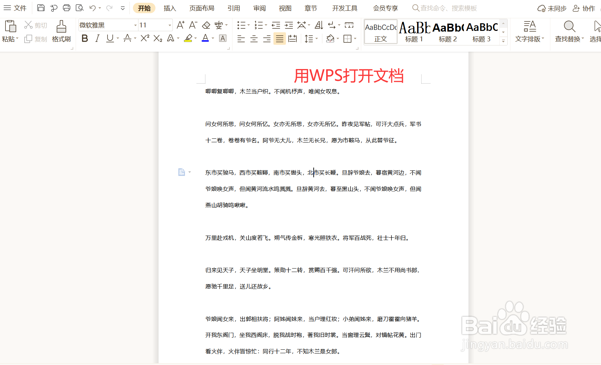Switch to the View (视图) tab
601x365 pixels.
coord(285,8)
